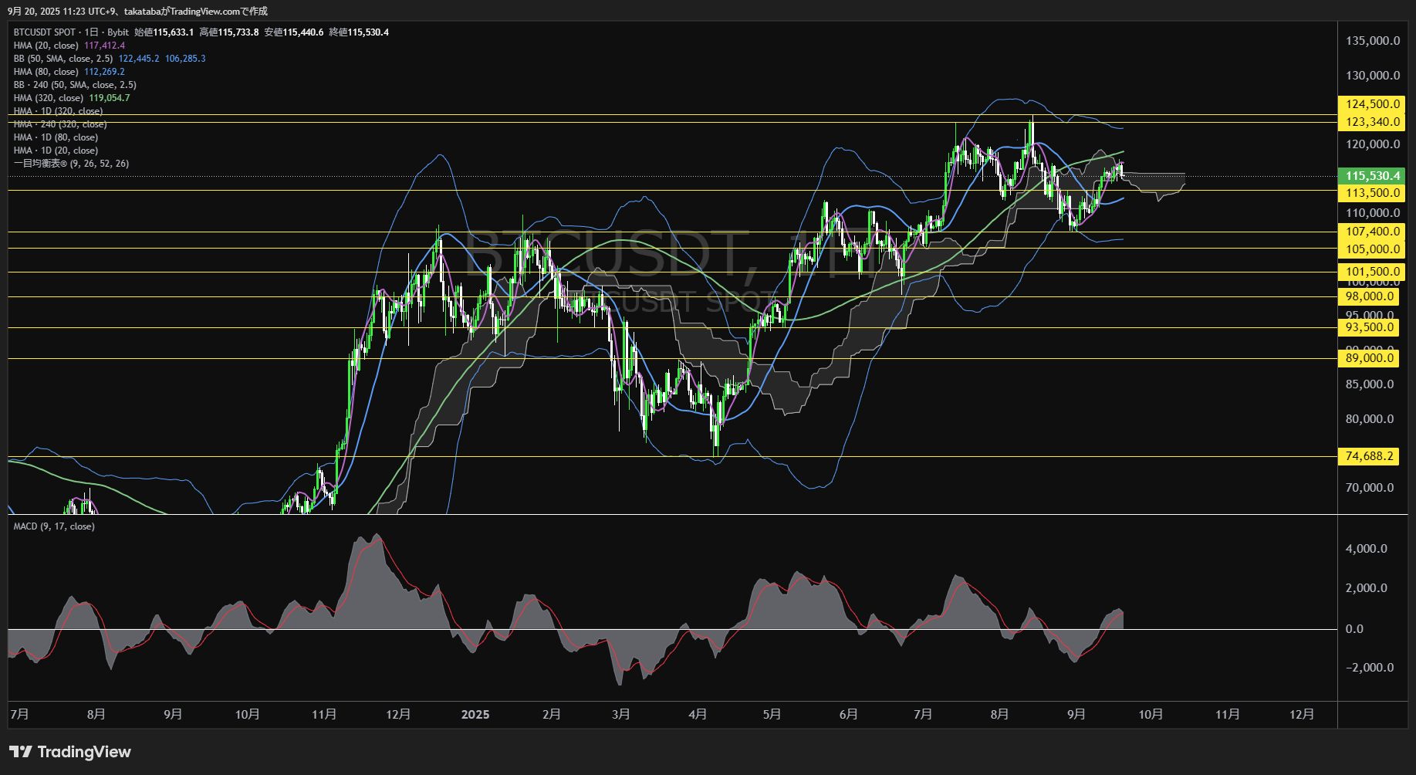Image resolution: width=1416 pixels, height=775 pixels.
Task: Click the low value 安値115,440.6
Action: pos(293,32)
